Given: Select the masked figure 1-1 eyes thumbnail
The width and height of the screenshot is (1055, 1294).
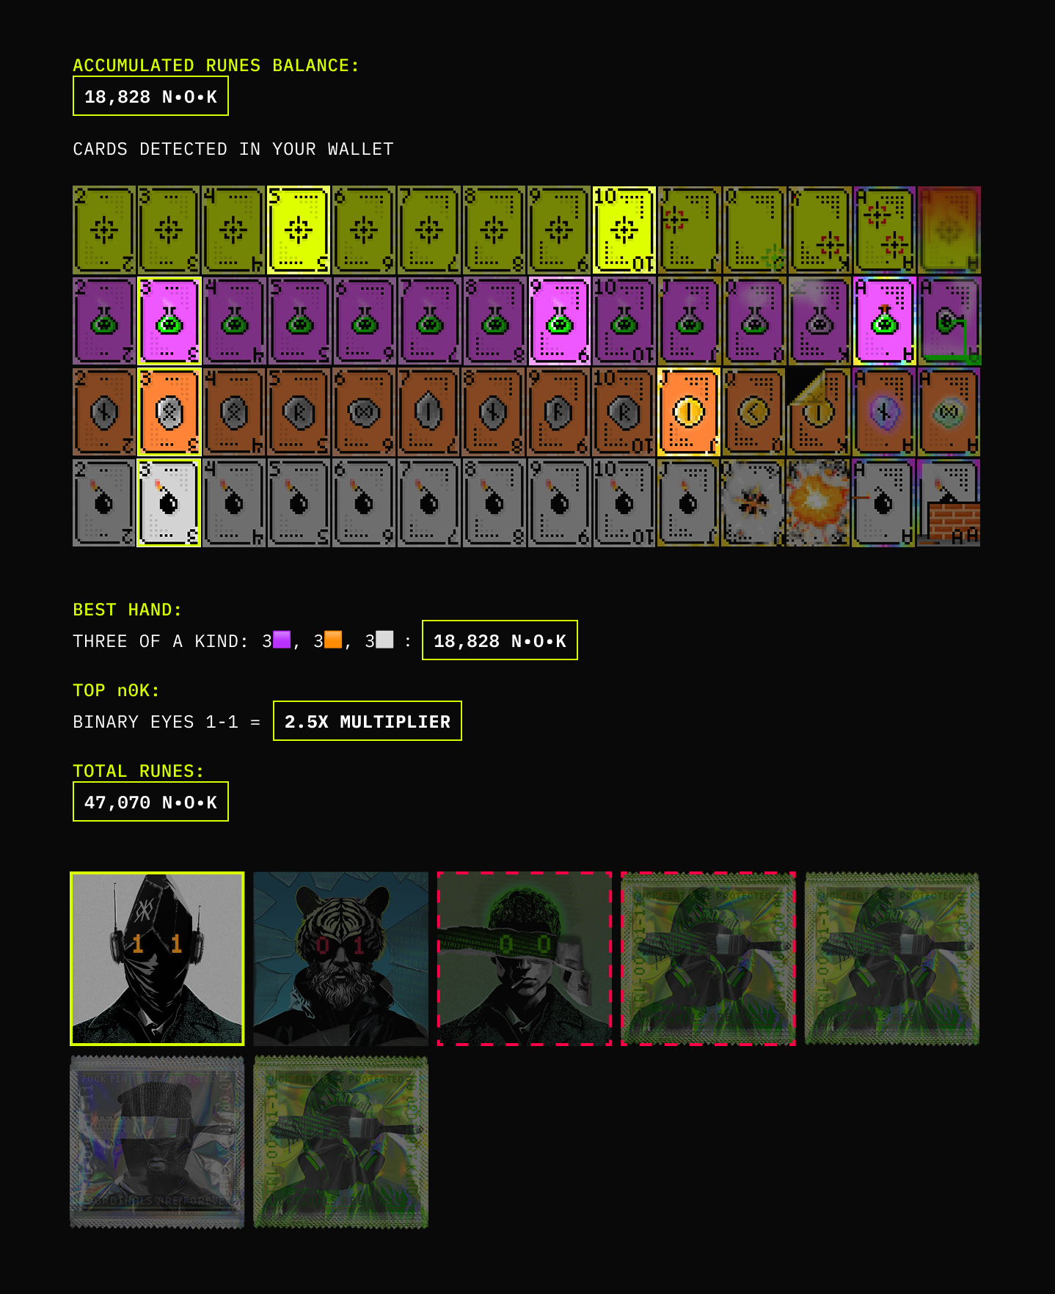Looking at the screenshot, I should (x=157, y=958).
